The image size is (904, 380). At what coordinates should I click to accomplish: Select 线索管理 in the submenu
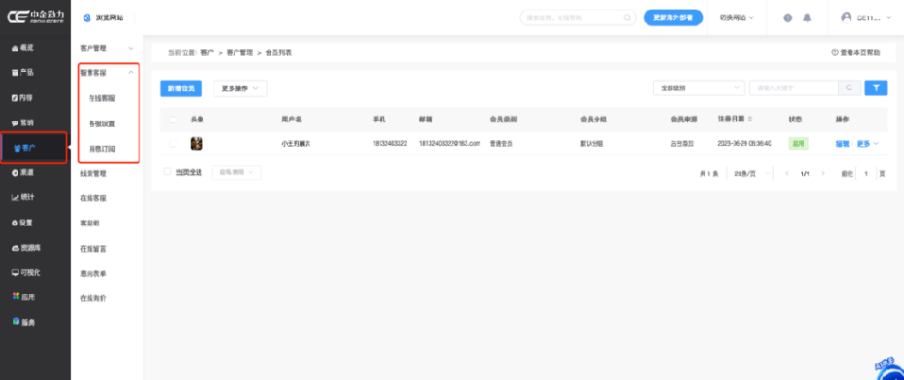point(92,173)
